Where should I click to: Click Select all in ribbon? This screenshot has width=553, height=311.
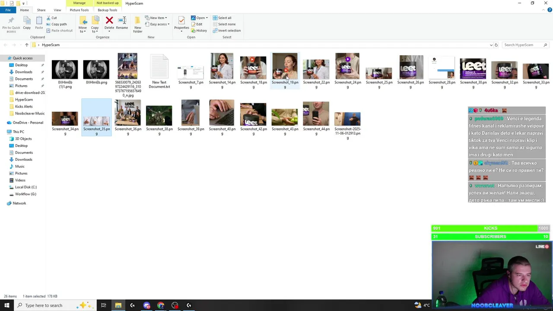(222, 18)
